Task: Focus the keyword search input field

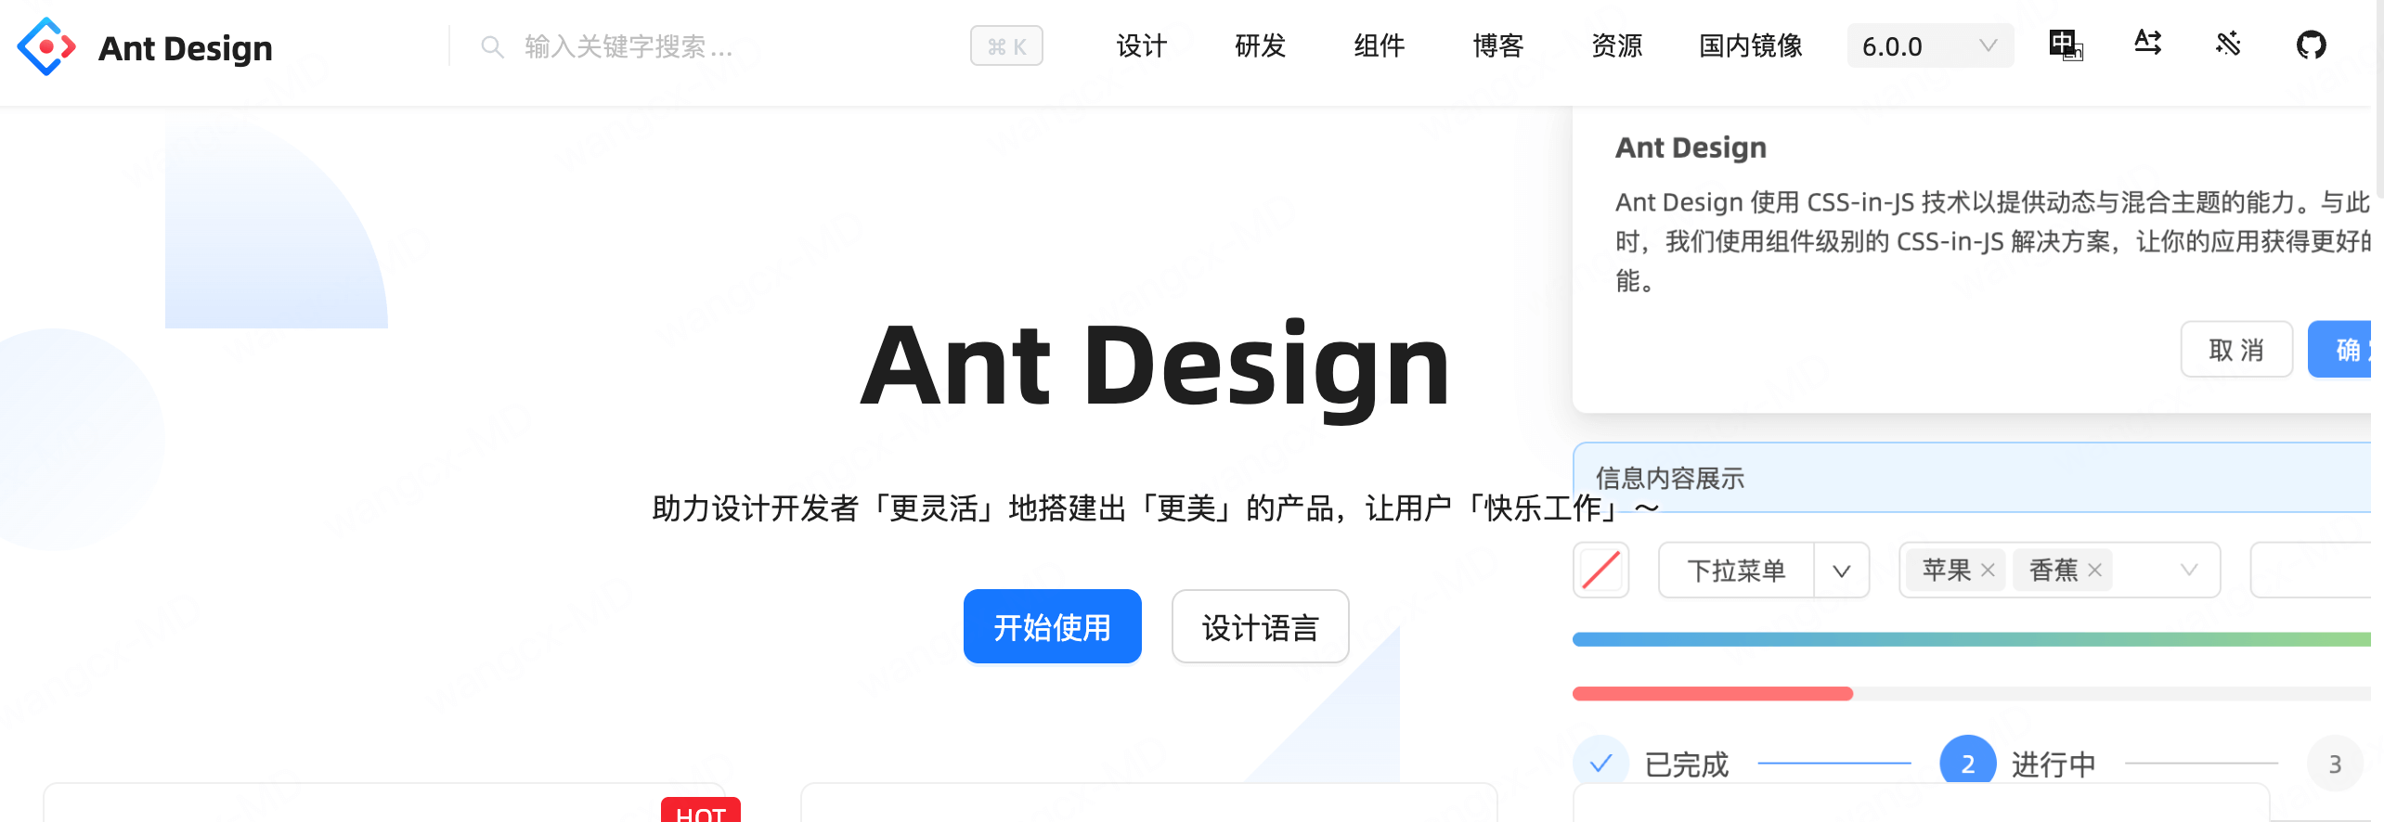Action: pyautogui.click(x=724, y=46)
